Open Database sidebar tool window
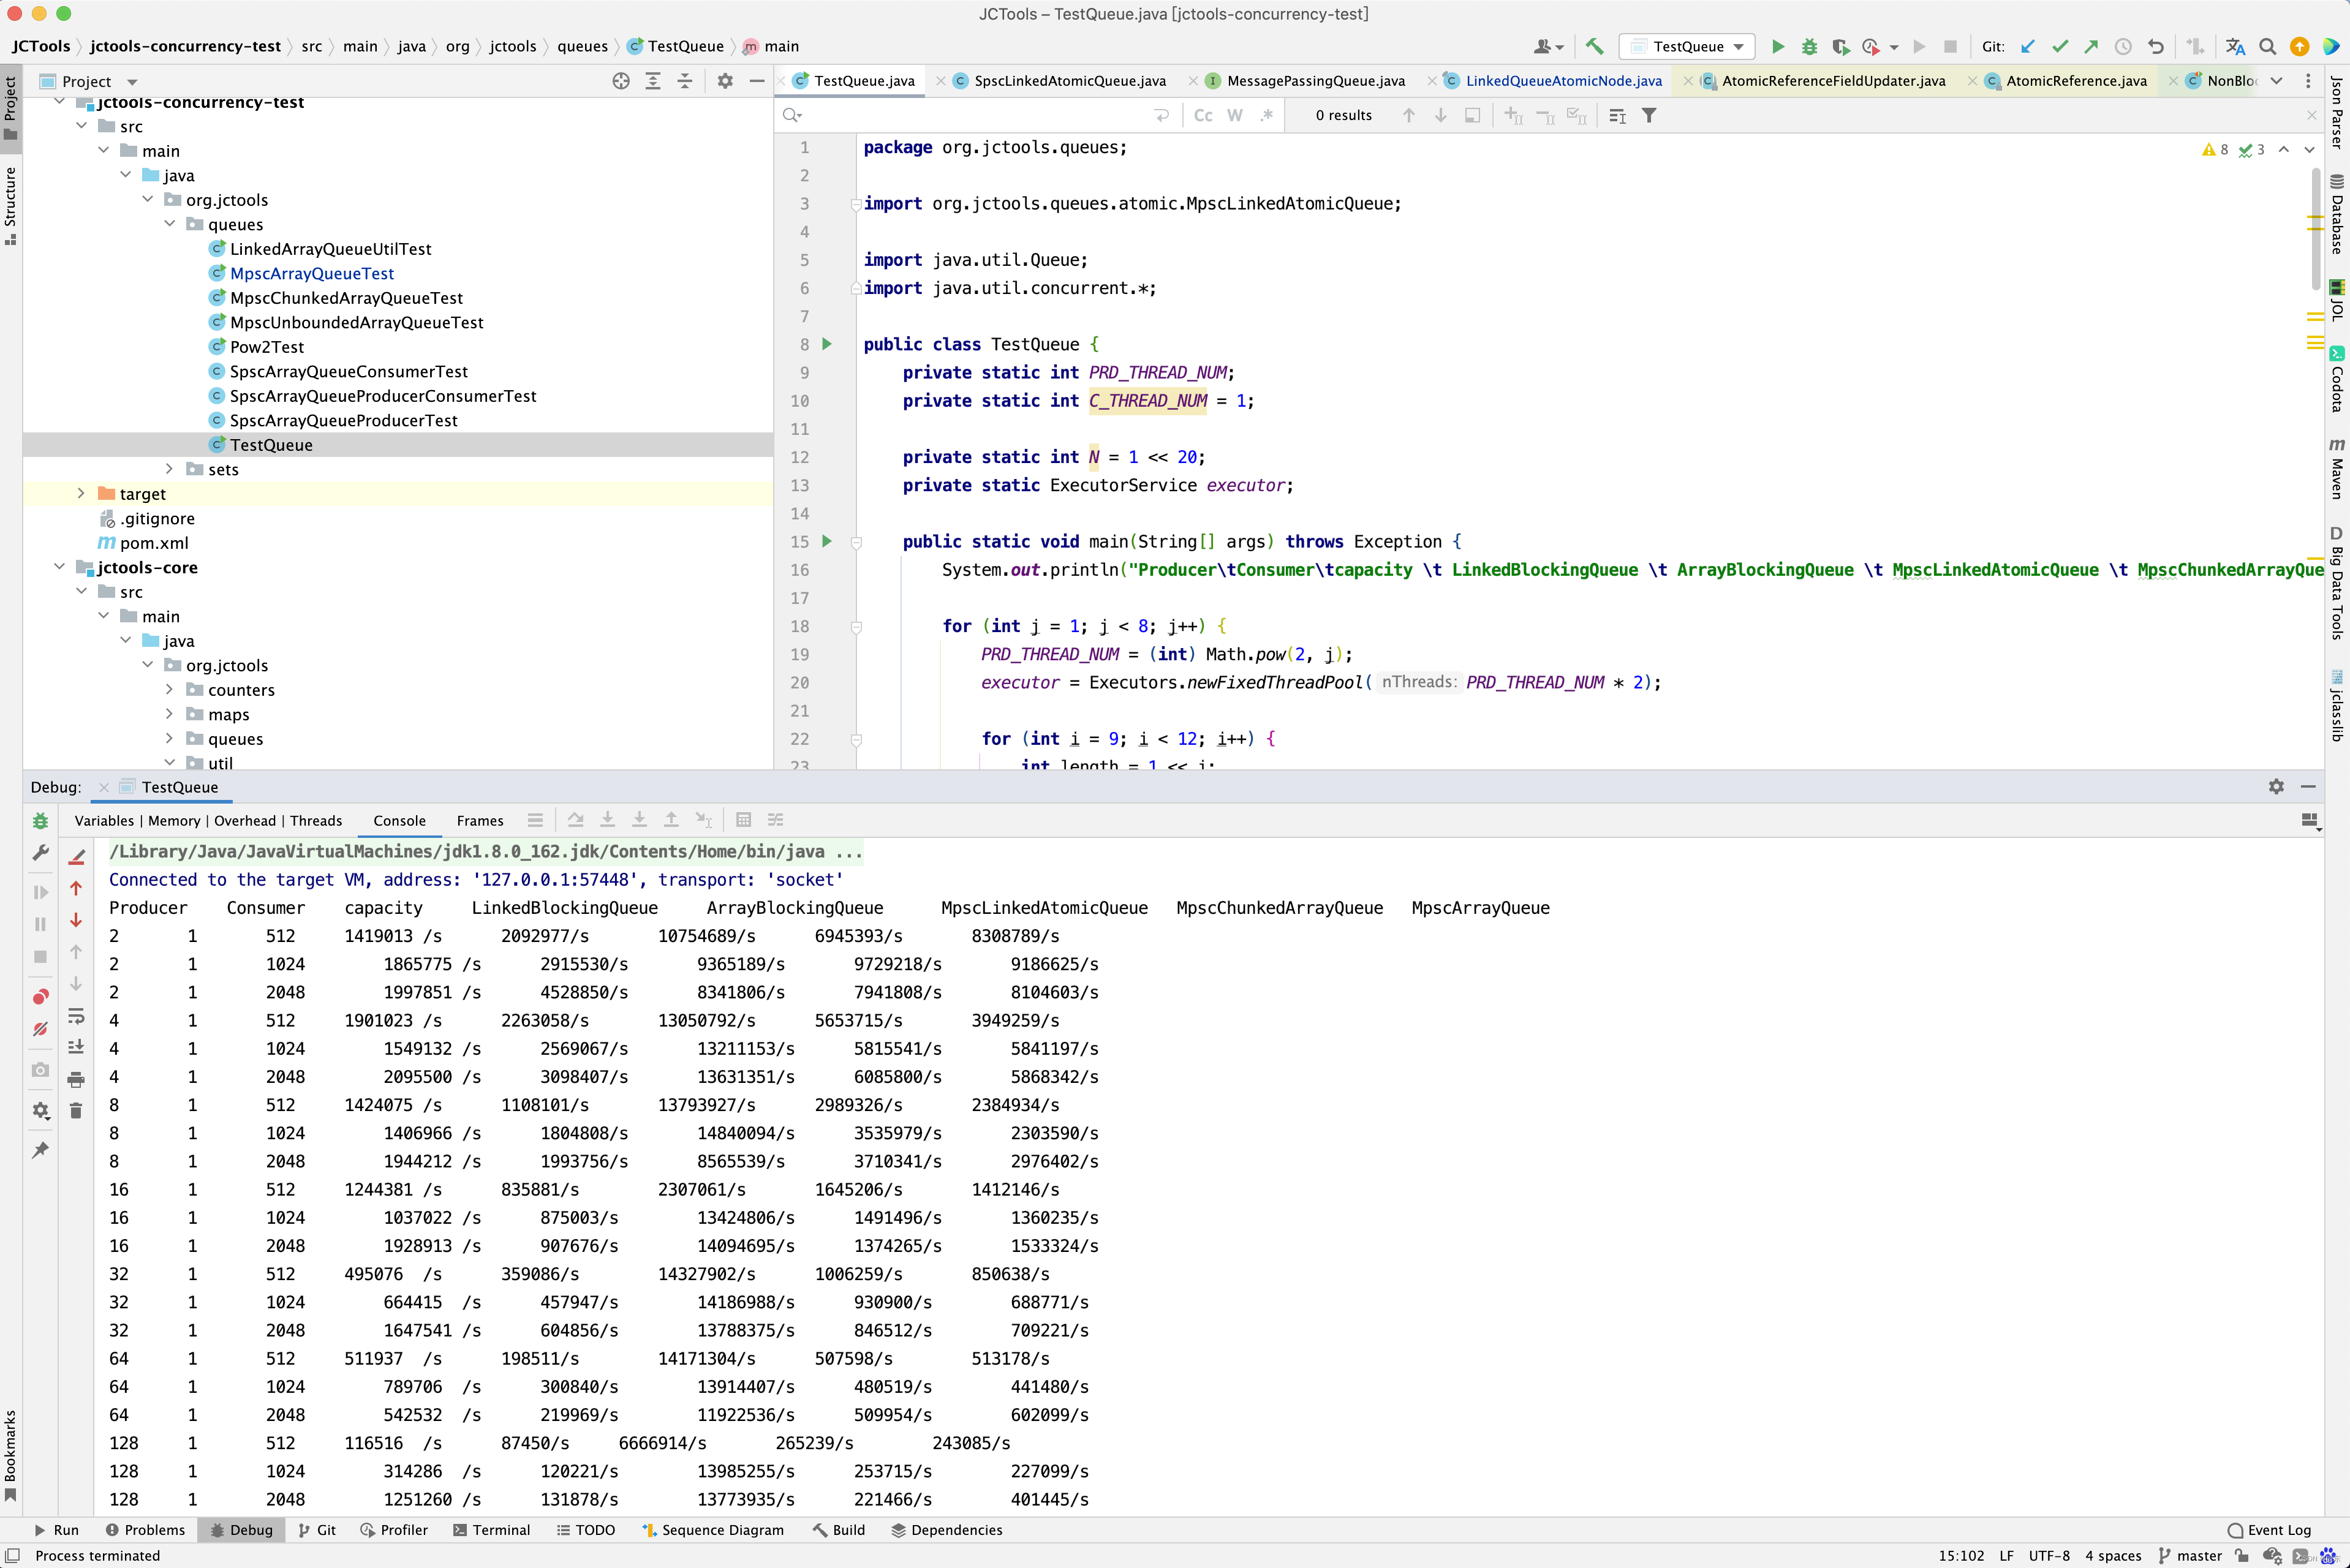This screenshot has height=1568, width=2350. 2337,214
